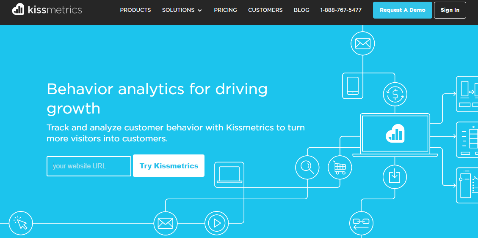Viewport: 478px width, 238px height.
Task: Click the chain link arrow icon
Action: 361,223
